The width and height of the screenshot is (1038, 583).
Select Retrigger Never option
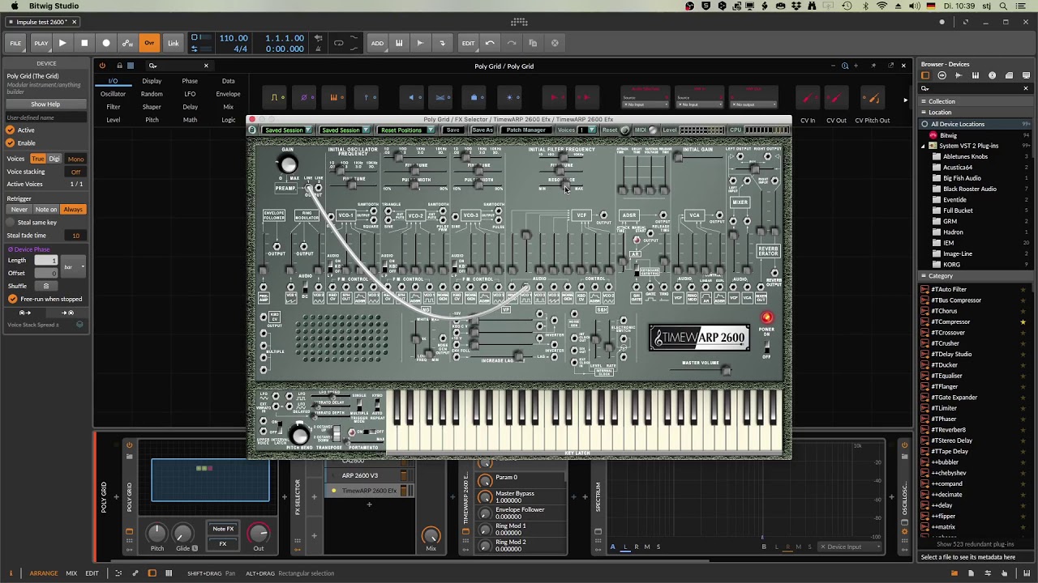pyautogui.click(x=19, y=210)
